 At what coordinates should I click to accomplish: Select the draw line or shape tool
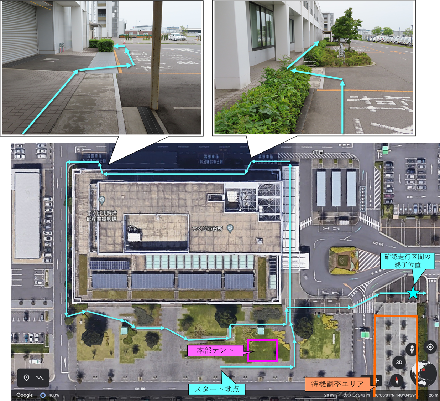(x=40, y=377)
